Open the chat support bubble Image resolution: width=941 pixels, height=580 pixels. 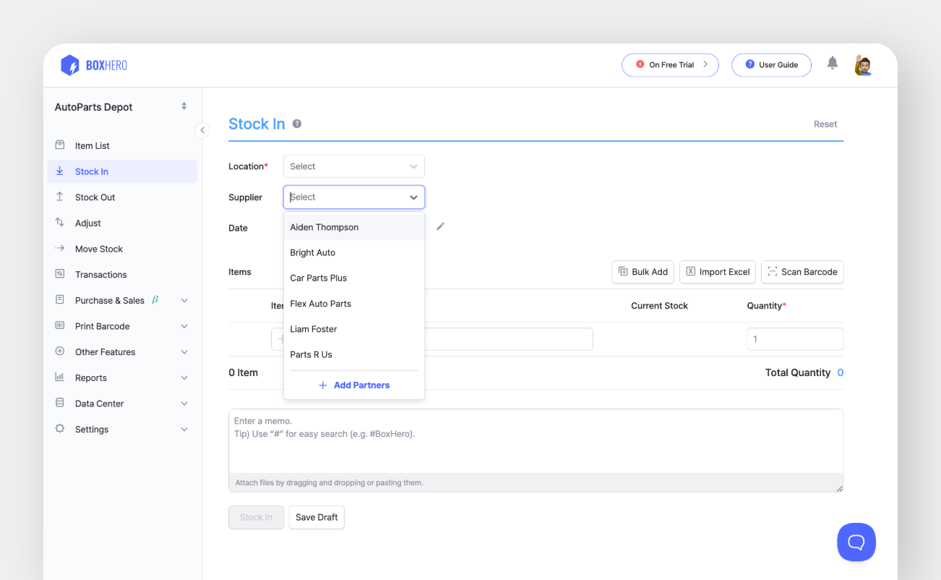pos(856,542)
